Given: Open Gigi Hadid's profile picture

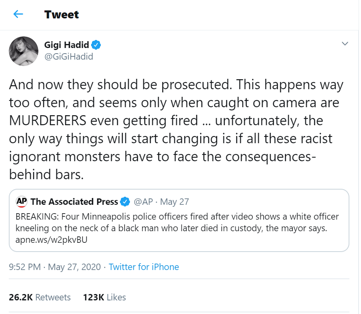Looking at the screenshot, I should click(x=24, y=51).
